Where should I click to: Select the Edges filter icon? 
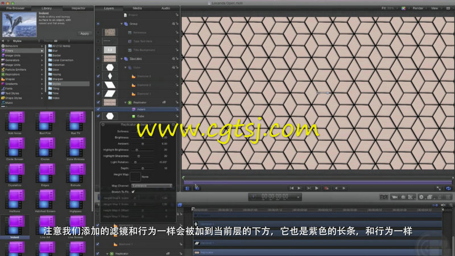pyautogui.click(x=45, y=173)
